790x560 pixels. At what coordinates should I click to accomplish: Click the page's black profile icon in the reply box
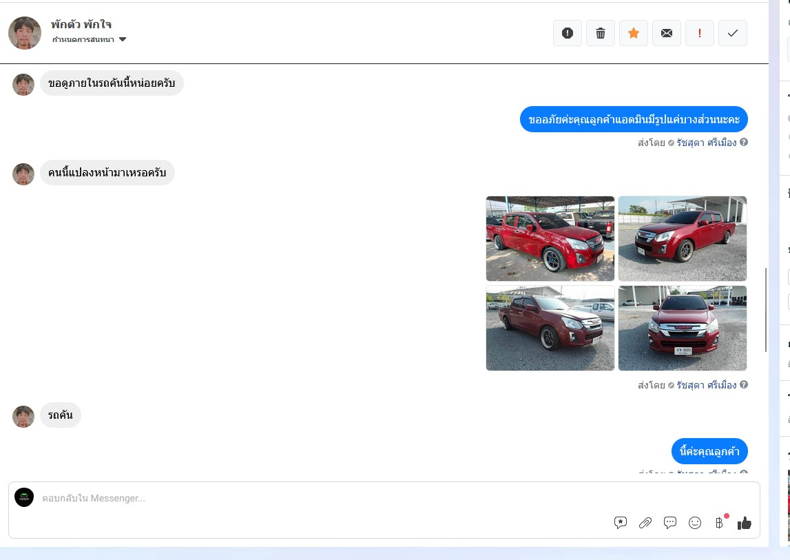(x=24, y=497)
